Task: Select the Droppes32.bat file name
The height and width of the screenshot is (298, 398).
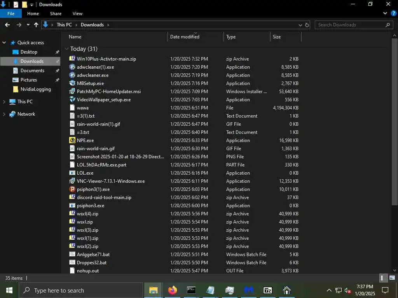Action: click(92, 263)
